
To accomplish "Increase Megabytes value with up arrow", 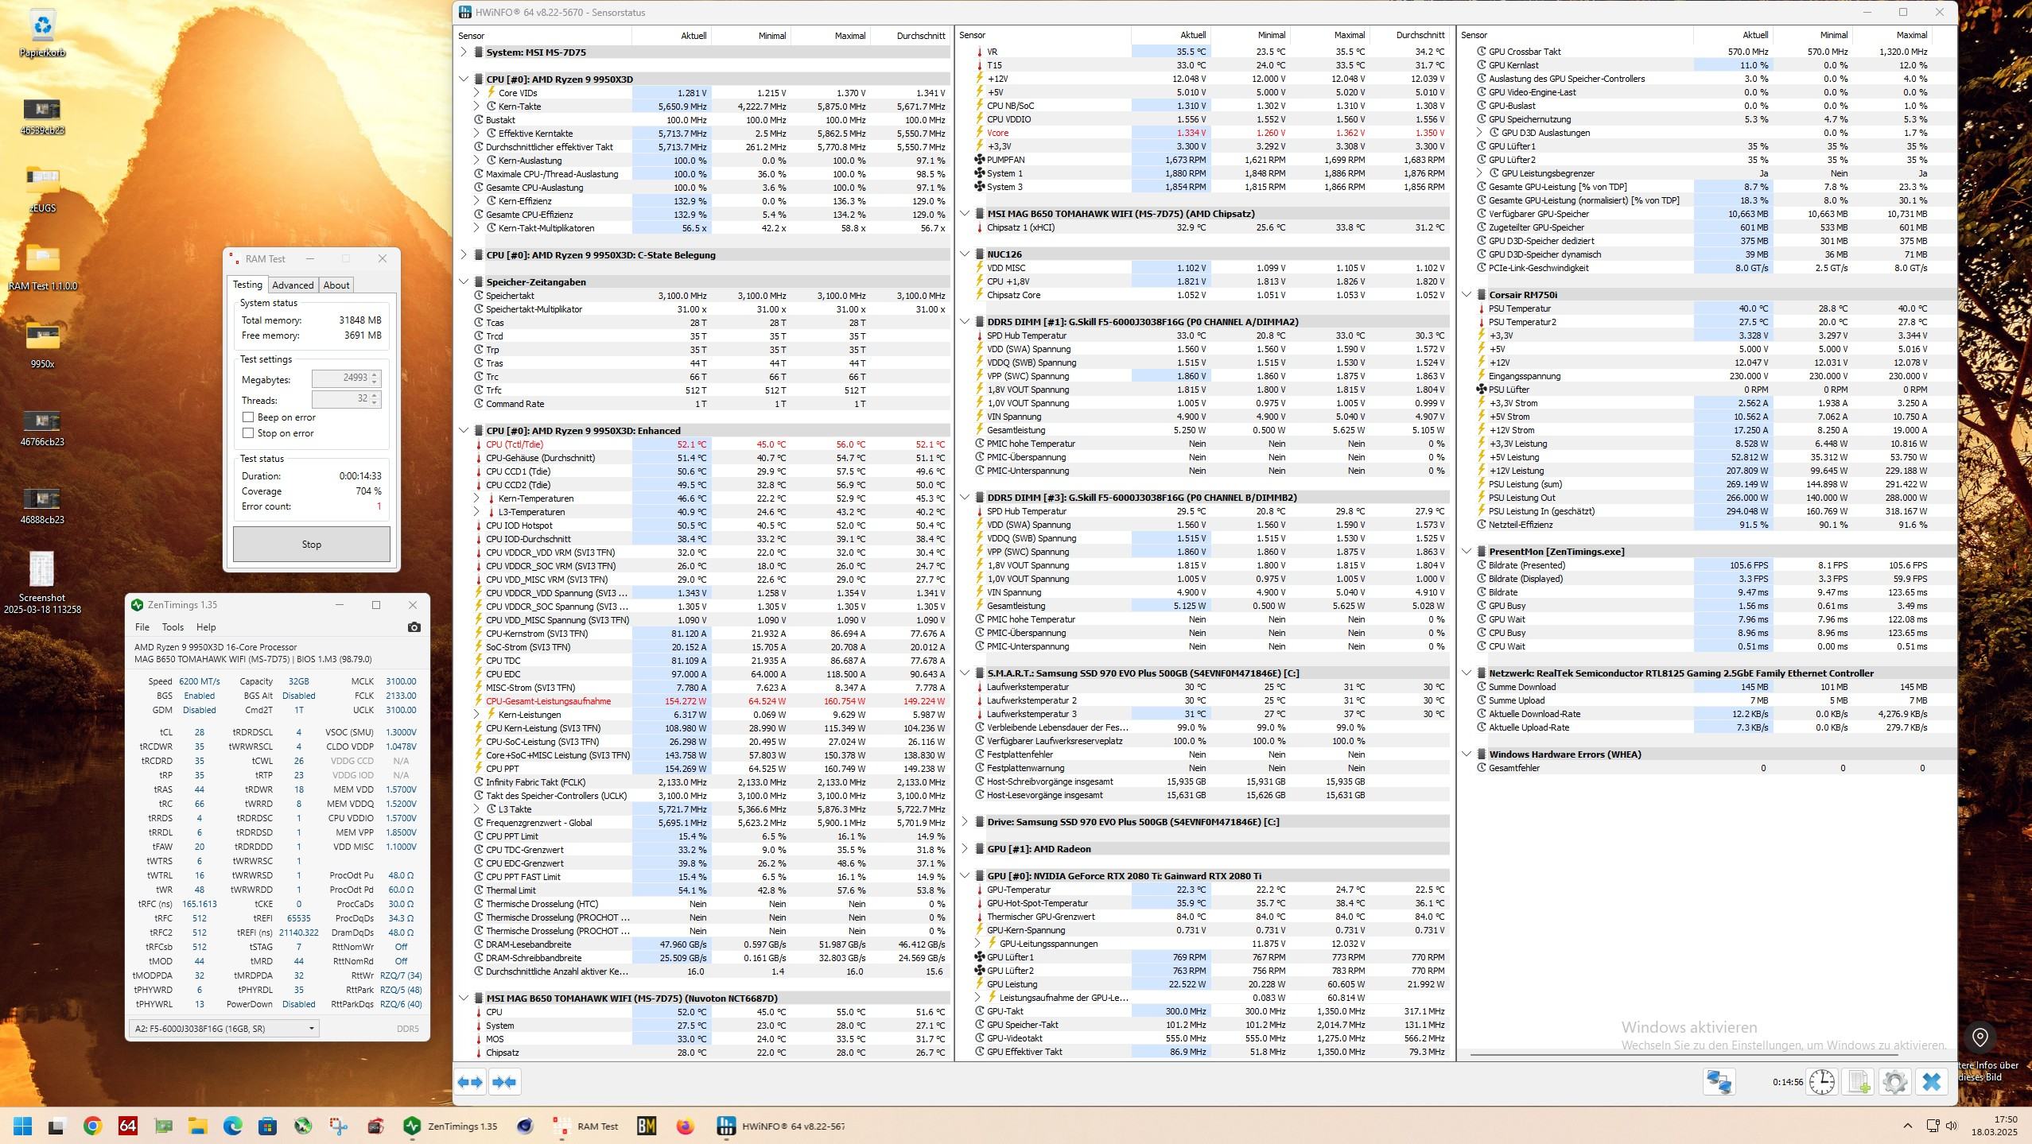I will (375, 374).
